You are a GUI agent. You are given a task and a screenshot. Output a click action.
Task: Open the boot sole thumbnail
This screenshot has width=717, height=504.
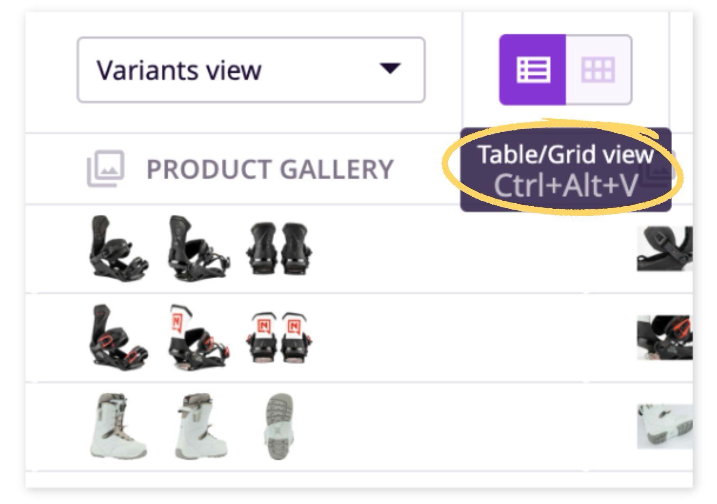[x=279, y=426]
